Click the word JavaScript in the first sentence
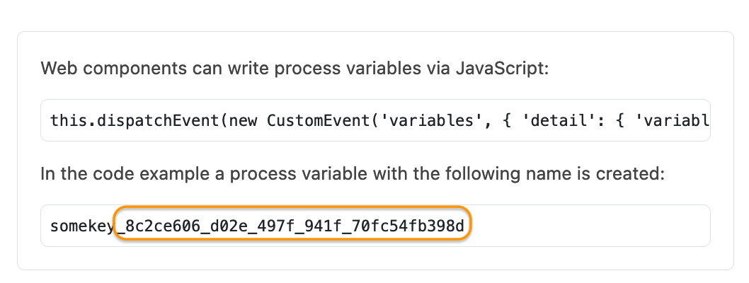 (505, 70)
